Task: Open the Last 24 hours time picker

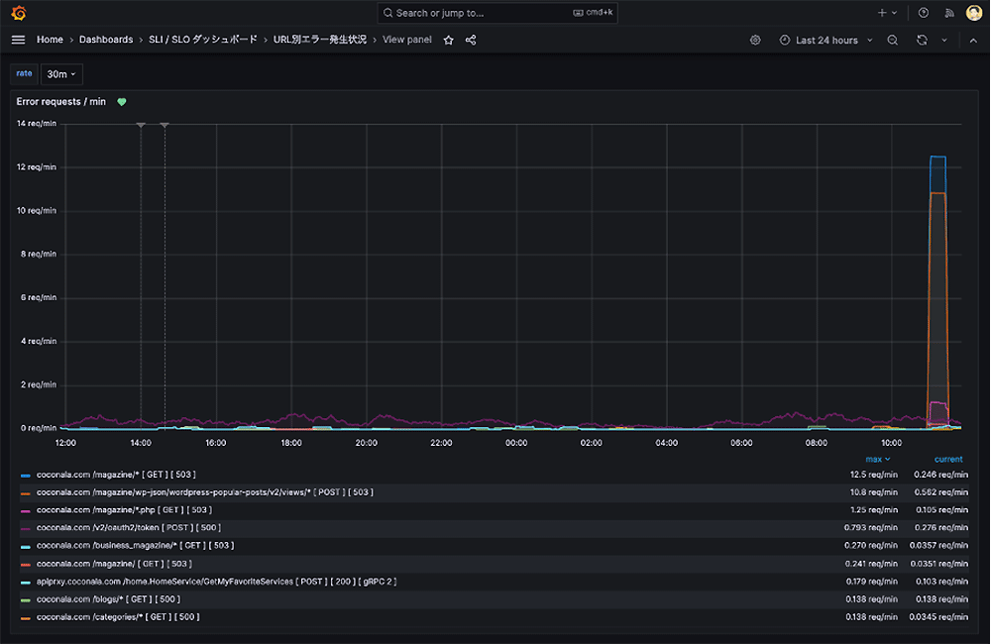Action: [826, 40]
